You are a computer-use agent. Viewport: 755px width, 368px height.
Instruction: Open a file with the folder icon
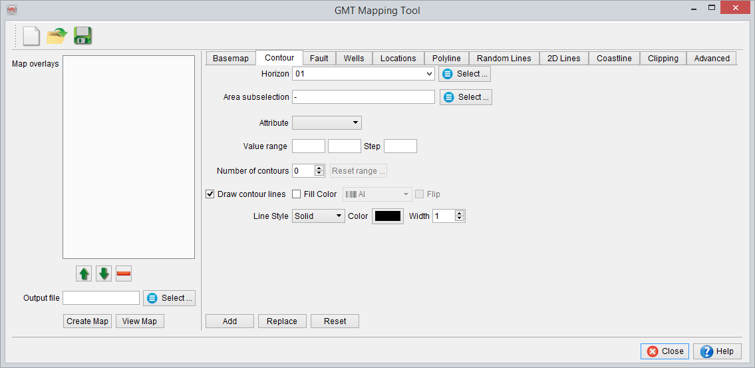point(57,36)
